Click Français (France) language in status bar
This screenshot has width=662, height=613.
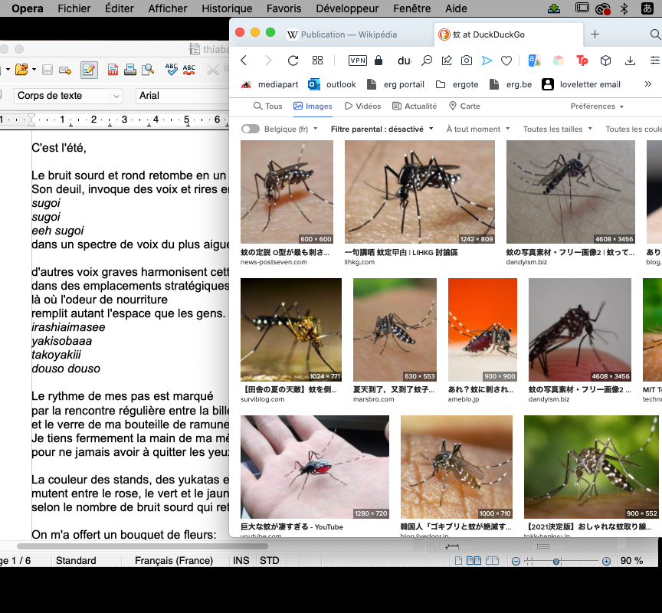174,561
